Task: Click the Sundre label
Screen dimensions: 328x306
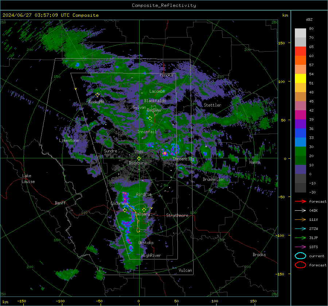Action: tap(110, 151)
